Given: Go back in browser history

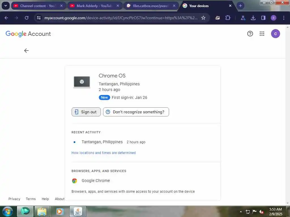Looking at the screenshot, I should point(6,18).
